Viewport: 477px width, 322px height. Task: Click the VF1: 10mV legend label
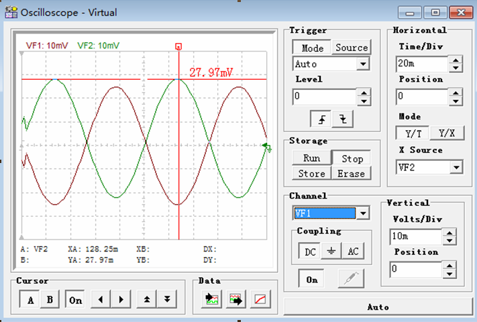tap(47, 46)
